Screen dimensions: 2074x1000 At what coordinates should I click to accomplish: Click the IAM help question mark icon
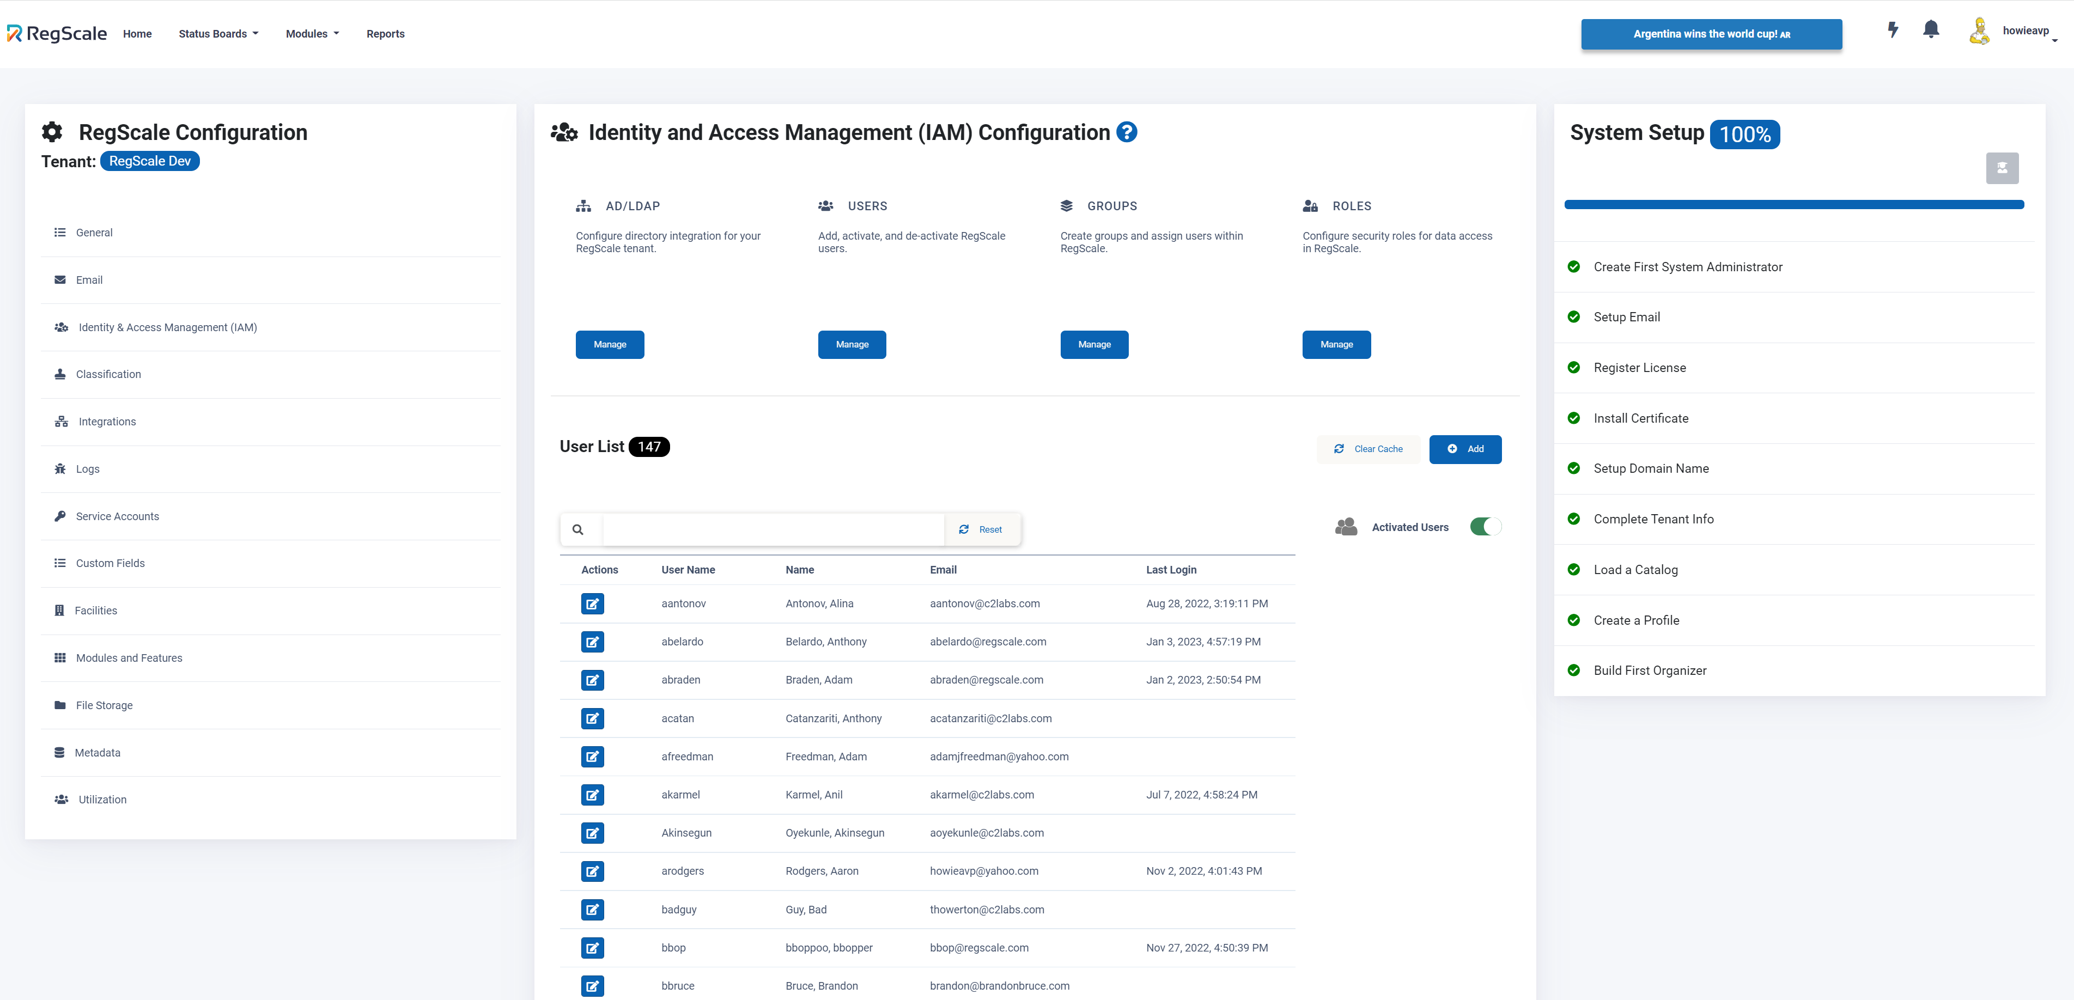click(x=1127, y=132)
